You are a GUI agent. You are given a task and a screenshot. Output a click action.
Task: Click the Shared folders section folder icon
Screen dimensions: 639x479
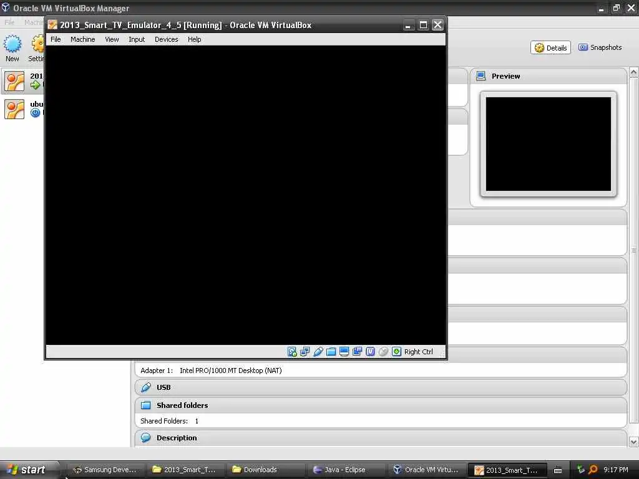click(x=146, y=405)
